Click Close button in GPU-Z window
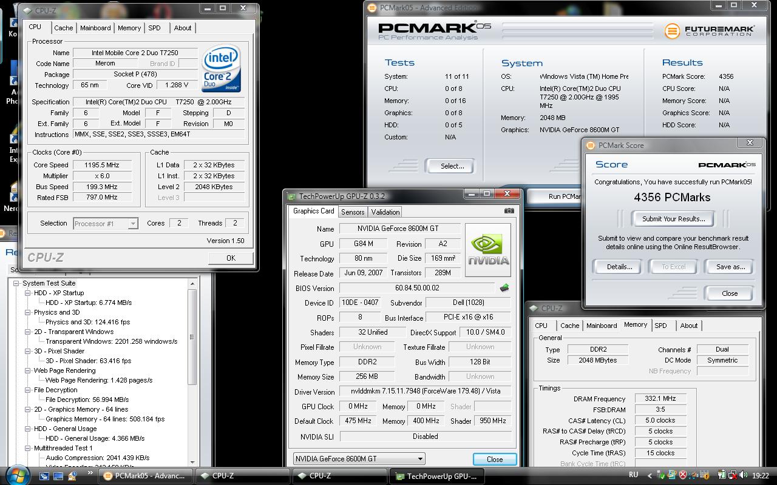Image resolution: width=777 pixels, height=485 pixels. [x=495, y=460]
